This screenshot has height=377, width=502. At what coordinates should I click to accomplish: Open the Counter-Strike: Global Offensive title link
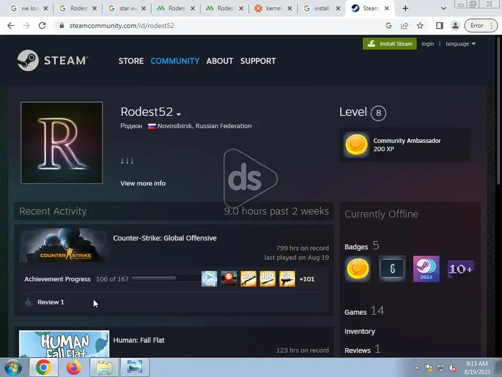tap(165, 238)
